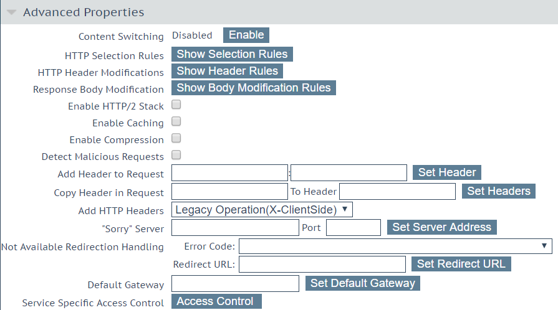Focus the Copy Header source field

229,191
